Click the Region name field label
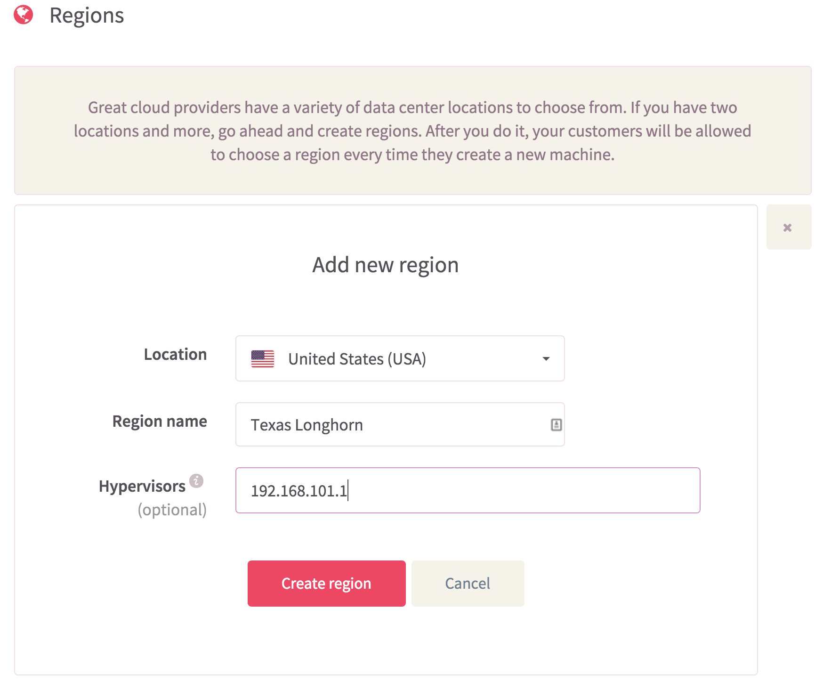 click(x=160, y=421)
